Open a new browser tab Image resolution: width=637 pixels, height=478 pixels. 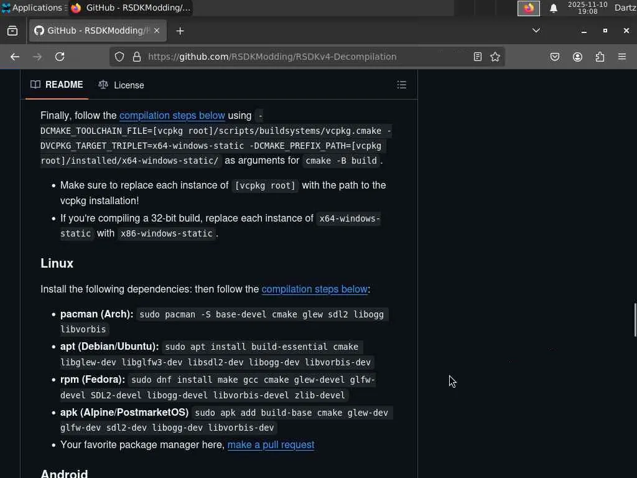(x=180, y=31)
